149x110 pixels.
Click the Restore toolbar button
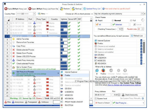(x=65, y=9)
